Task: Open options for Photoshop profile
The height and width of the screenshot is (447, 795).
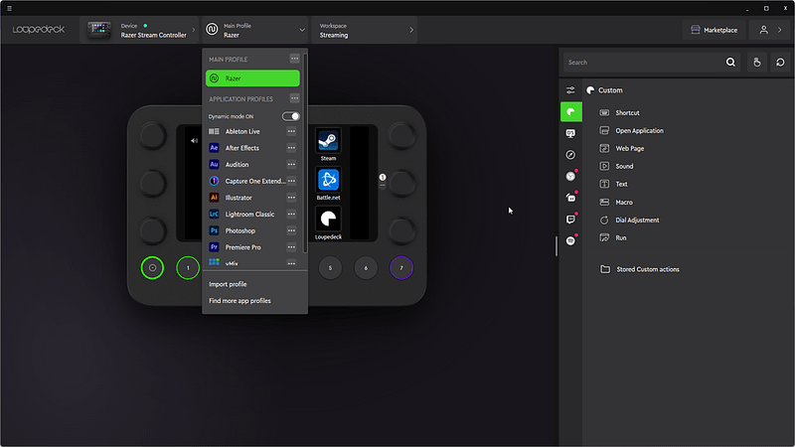Action: click(291, 230)
